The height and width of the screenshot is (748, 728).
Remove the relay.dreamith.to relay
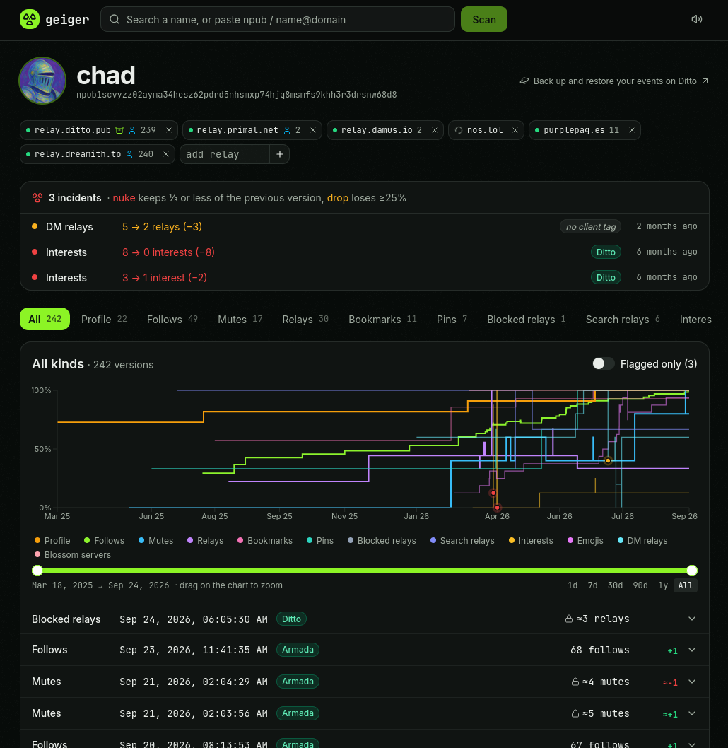pyautogui.click(x=166, y=154)
